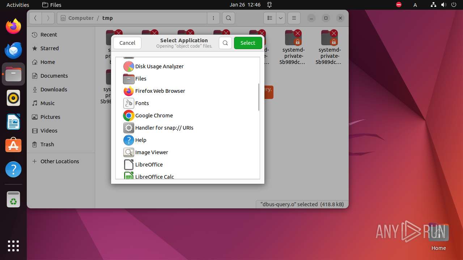Click the tmp path segment

[107, 18]
